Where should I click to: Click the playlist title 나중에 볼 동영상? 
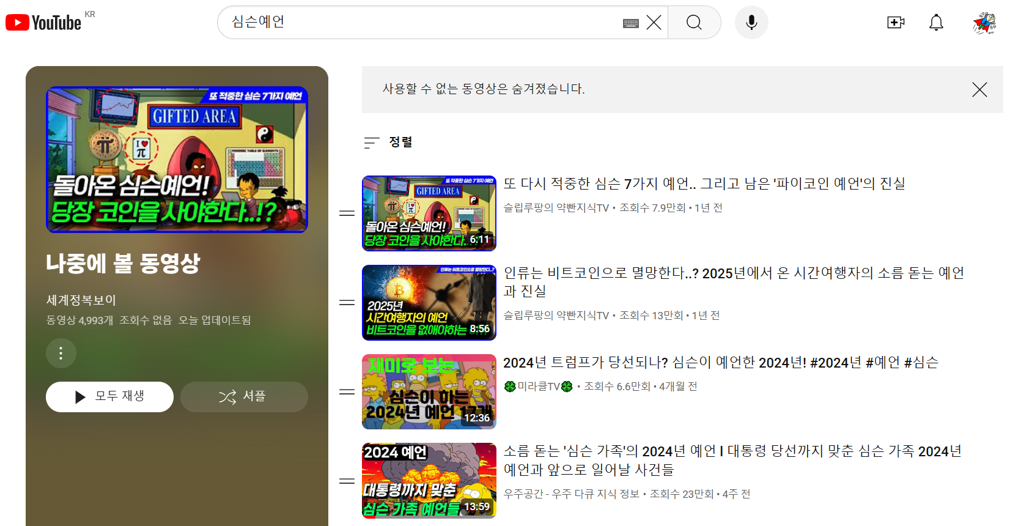[x=123, y=263]
